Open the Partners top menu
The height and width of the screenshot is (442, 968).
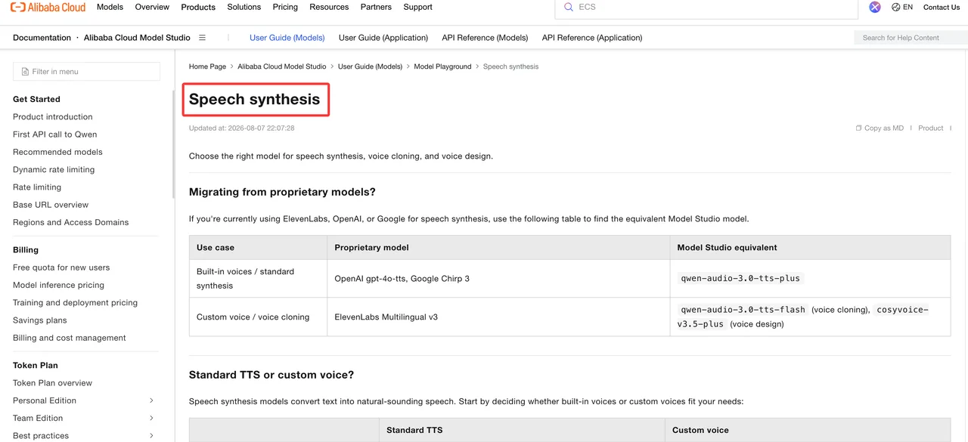[x=376, y=8]
